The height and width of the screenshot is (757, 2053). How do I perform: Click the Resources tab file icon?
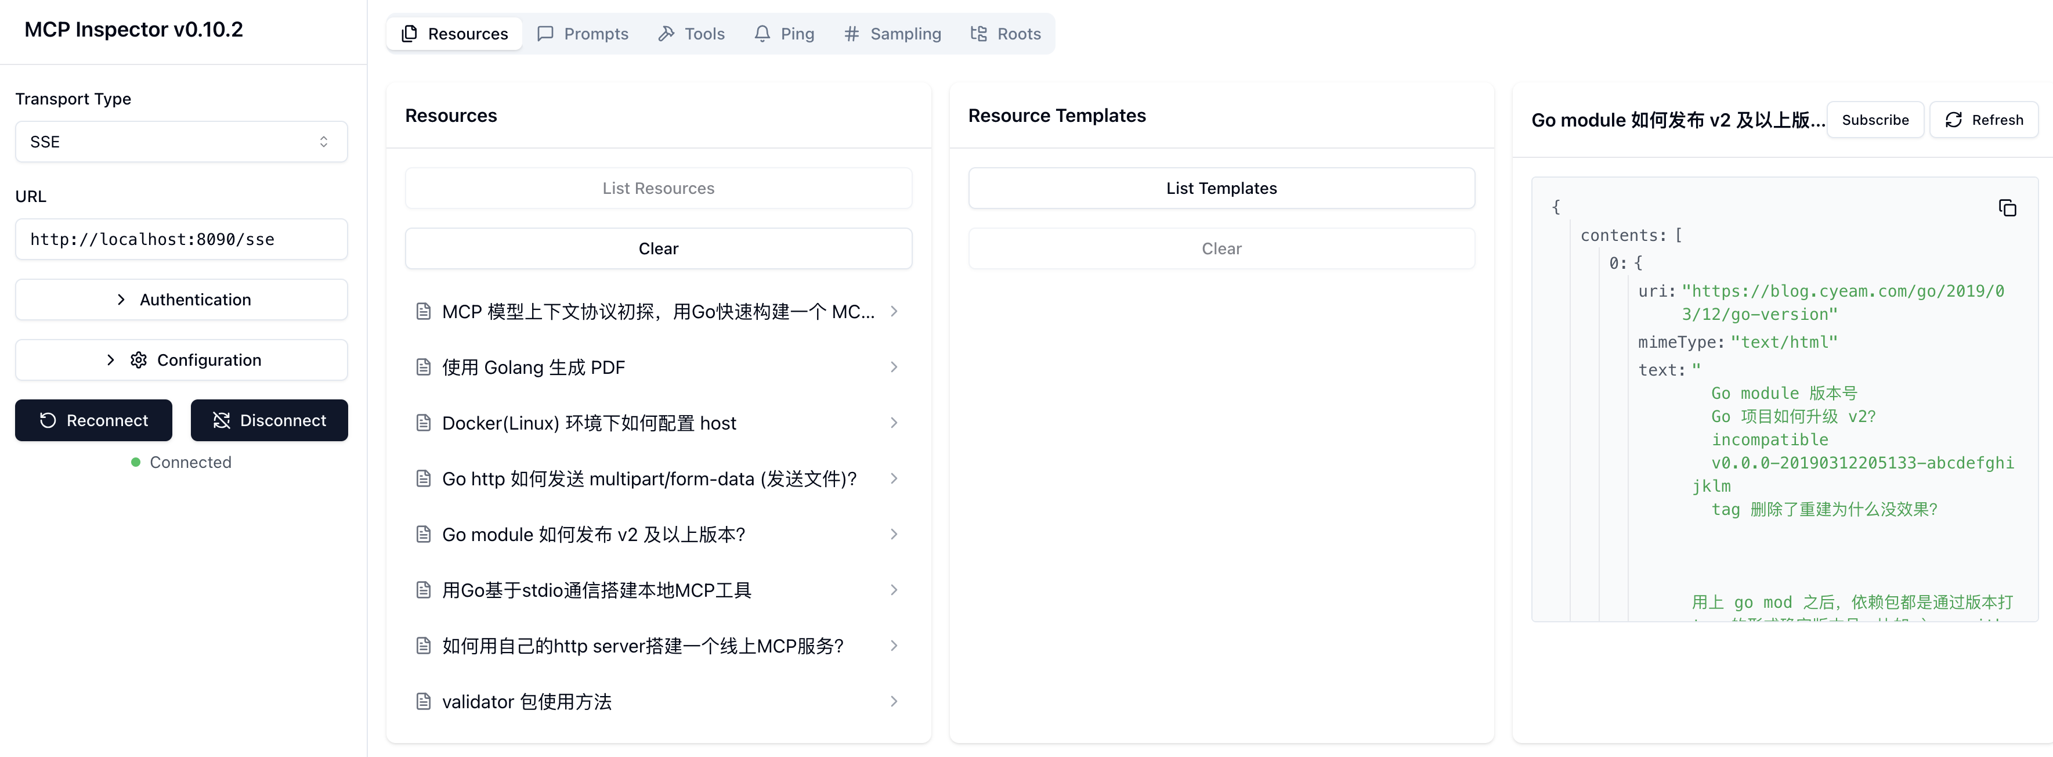[x=410, y=34]
